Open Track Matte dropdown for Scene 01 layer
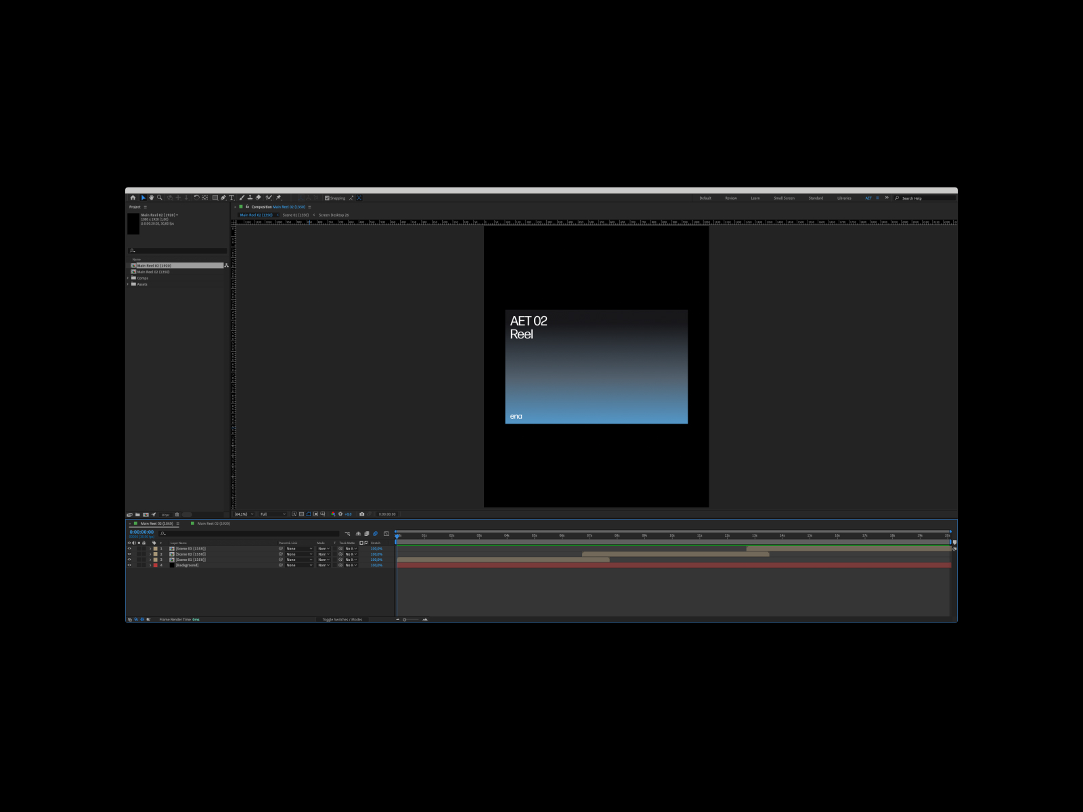 (351, 560)
